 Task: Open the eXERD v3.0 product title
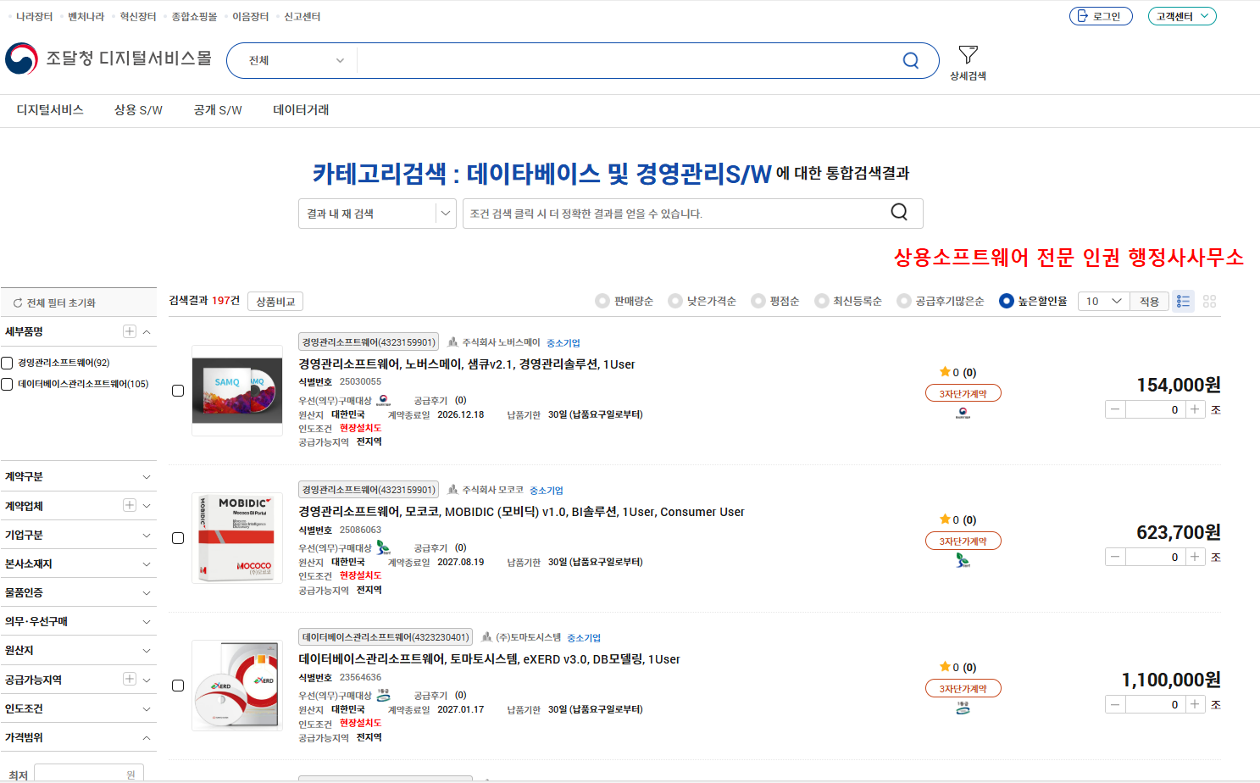point(489,658)
